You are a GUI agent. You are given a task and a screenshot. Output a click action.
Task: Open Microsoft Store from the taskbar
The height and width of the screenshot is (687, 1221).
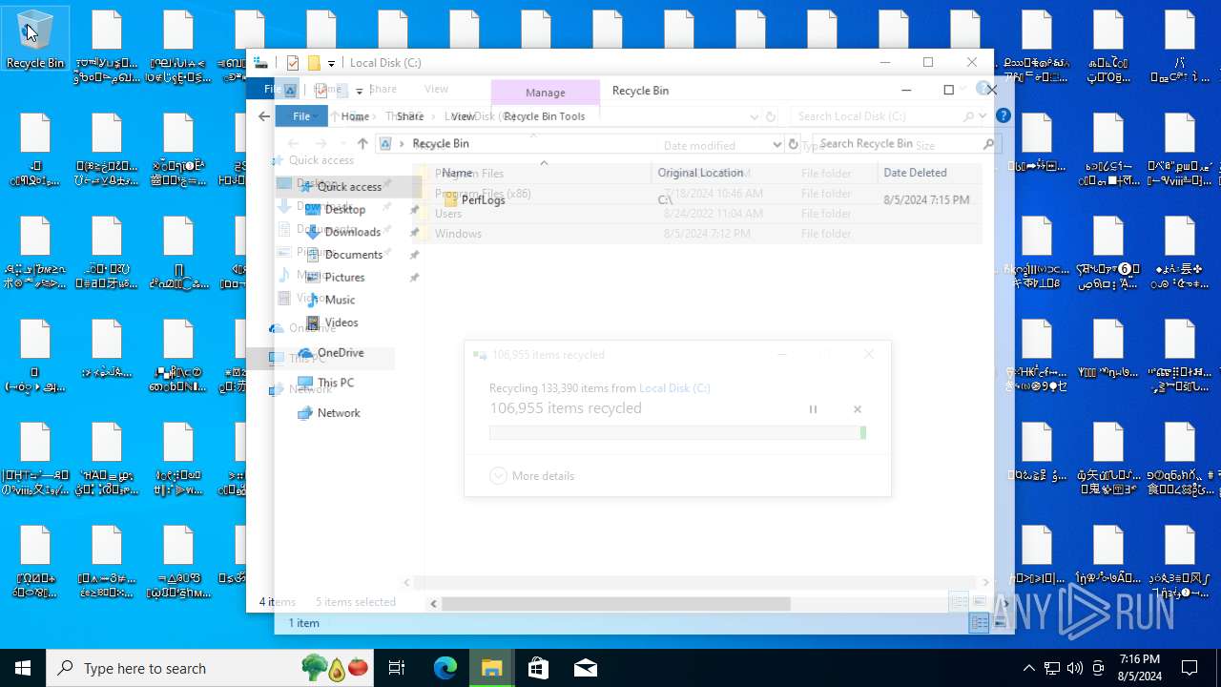[539, 668]
